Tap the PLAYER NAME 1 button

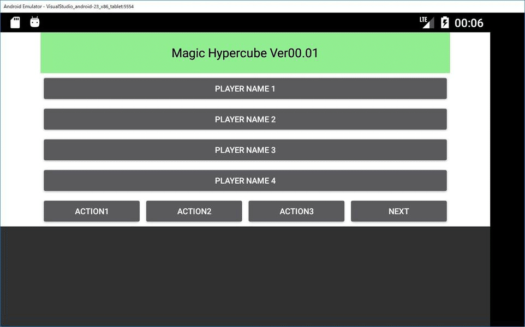[245, 89]
